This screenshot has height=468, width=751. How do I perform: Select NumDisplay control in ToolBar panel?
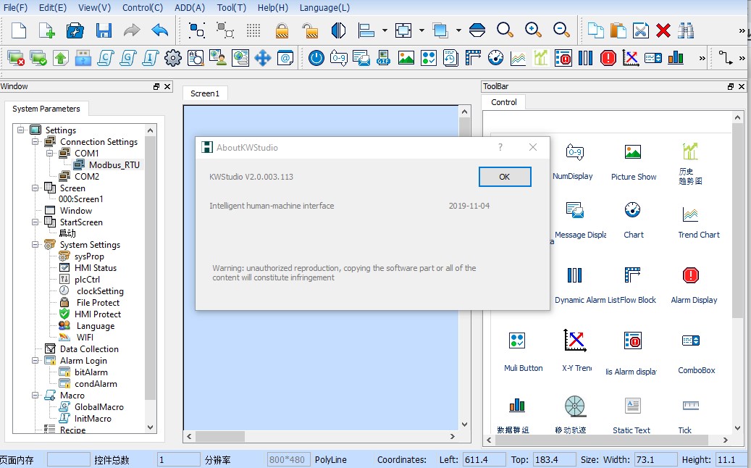[573, 162]
